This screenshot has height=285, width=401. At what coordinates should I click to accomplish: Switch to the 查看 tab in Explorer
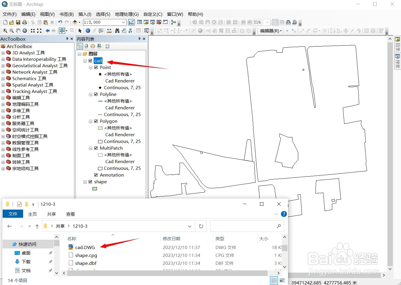[x=70, y=214]
